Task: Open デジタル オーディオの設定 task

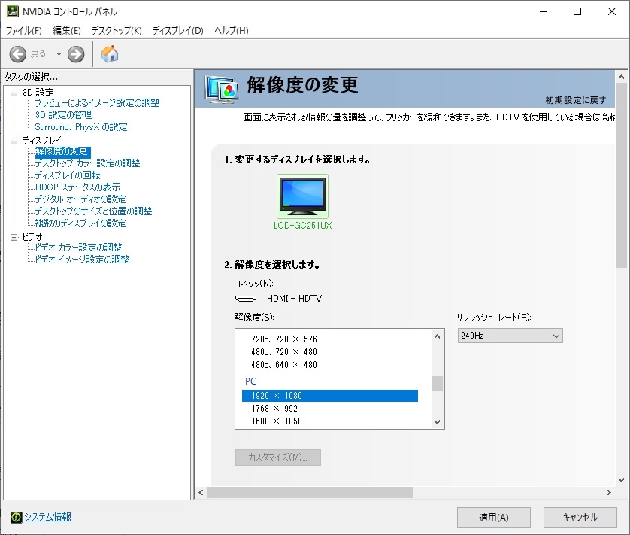Action: (80, 199)
